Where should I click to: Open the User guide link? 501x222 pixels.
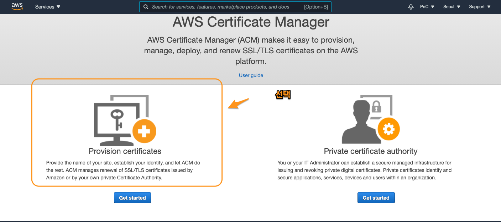[x=251, y=75]
